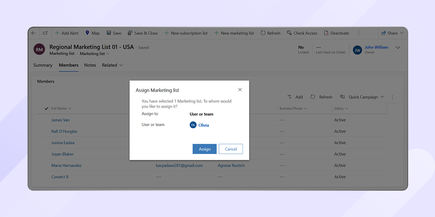Open Business Phone column menu
The height and width of the screenshot is (217, 435).
click(293, 109)
